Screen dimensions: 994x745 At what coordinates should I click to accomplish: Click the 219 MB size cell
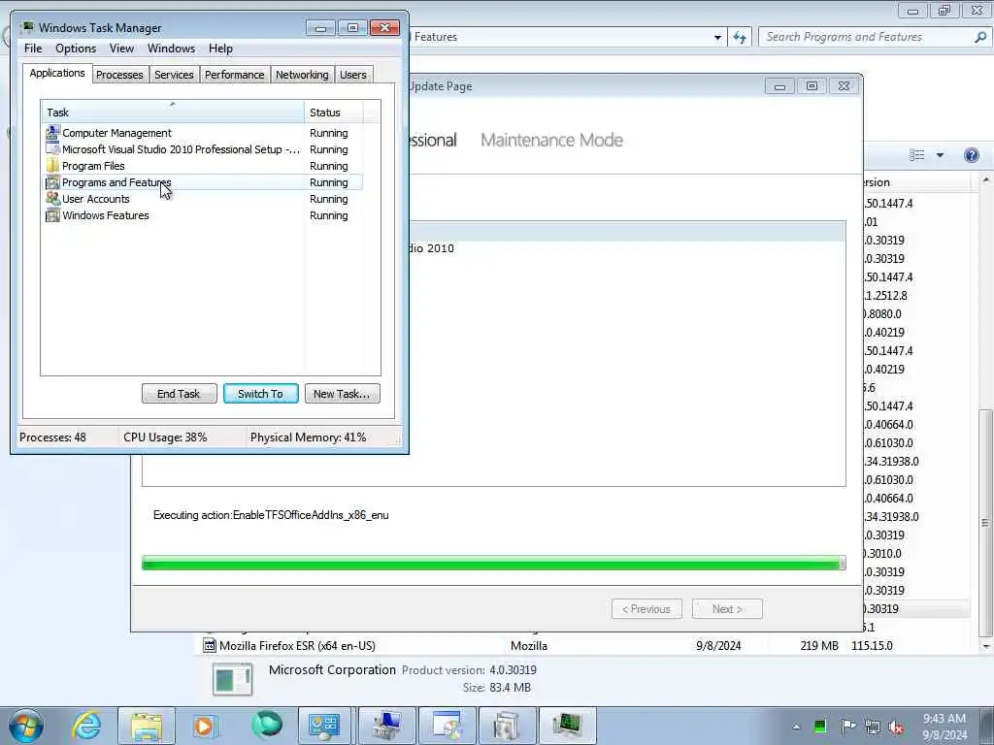coord(818,645)
